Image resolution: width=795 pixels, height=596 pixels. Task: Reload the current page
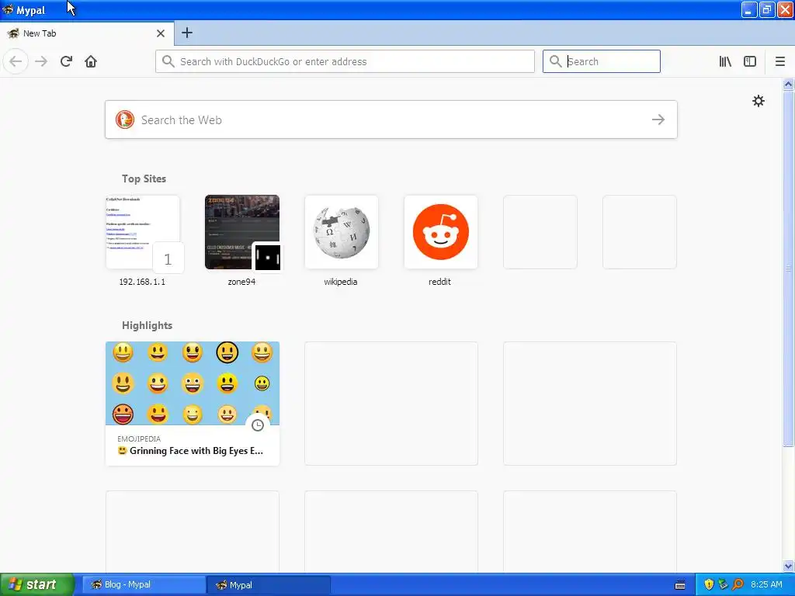click(66, 61)
